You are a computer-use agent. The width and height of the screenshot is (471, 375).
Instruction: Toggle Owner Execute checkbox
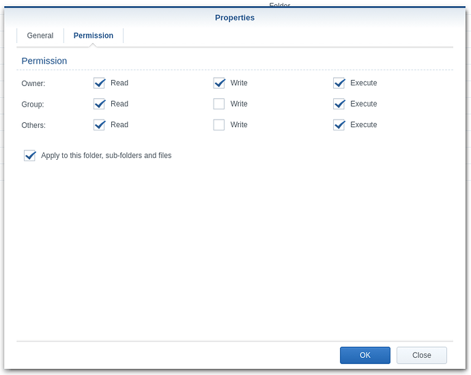pyautogui.click(x=339, y=83)
